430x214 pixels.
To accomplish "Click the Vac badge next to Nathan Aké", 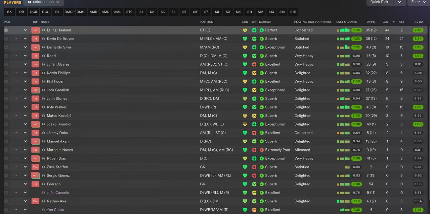I will [35, 201].
